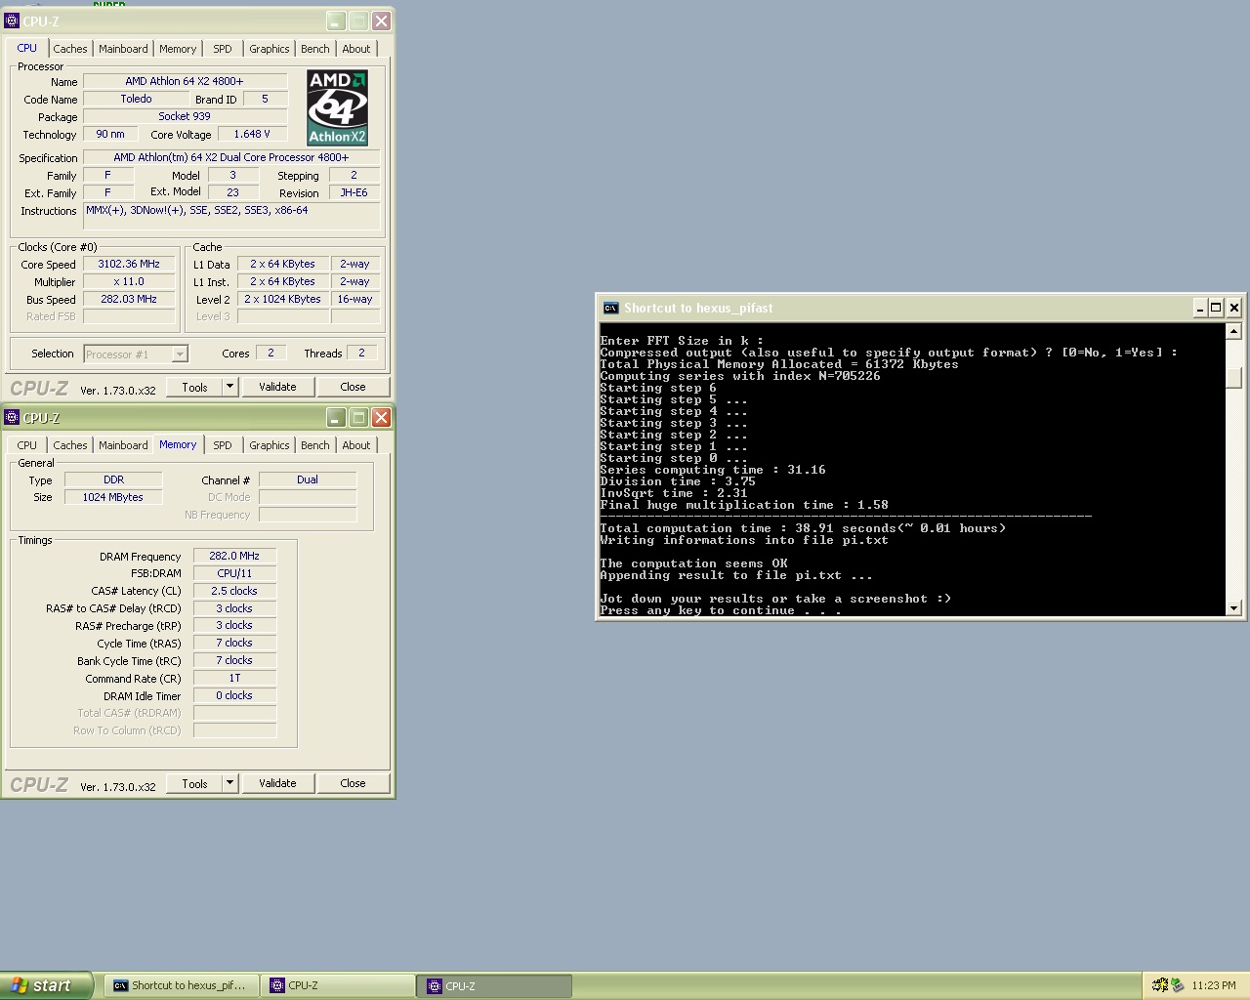Click the Name field AMD Athlon 64 X2 4800+
The image size is (1250, 1000).
pyautogui.click(x=185, y=81)
